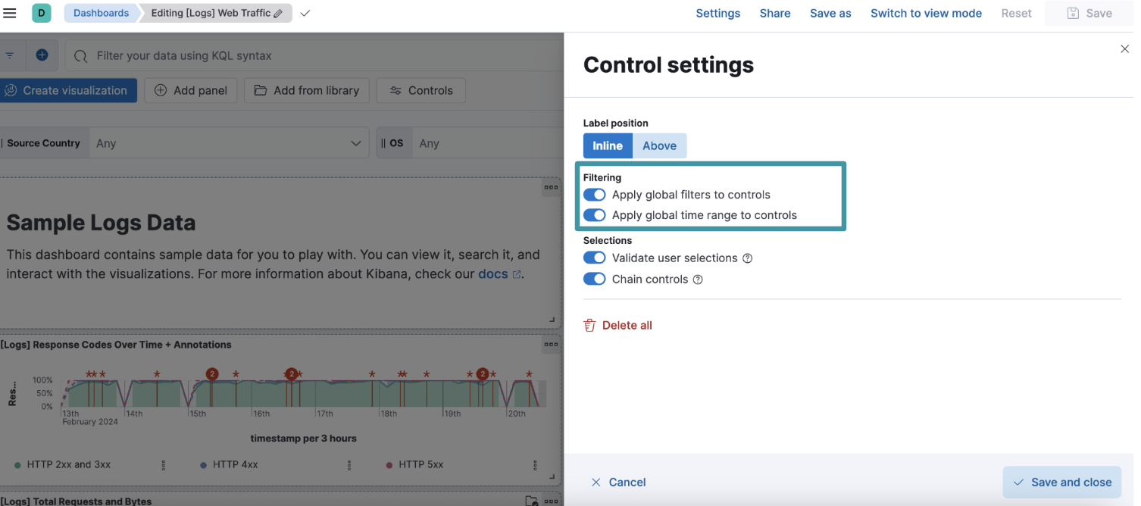Viewport: 1141px width, 506px height.
Task: Disable Apply global filters to controls
Action: 595,195
